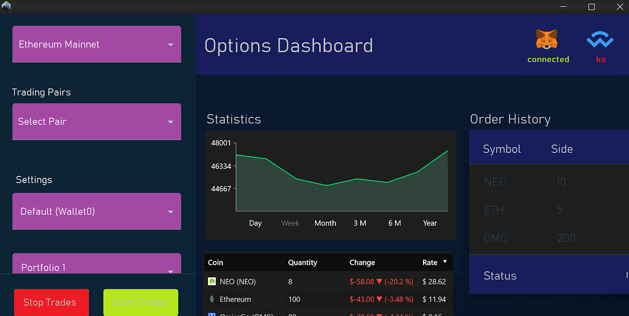Toggle the Year timeframe on the chart
Image resolution: width=629 pixels, height=316 pixels.
point(430,223)
